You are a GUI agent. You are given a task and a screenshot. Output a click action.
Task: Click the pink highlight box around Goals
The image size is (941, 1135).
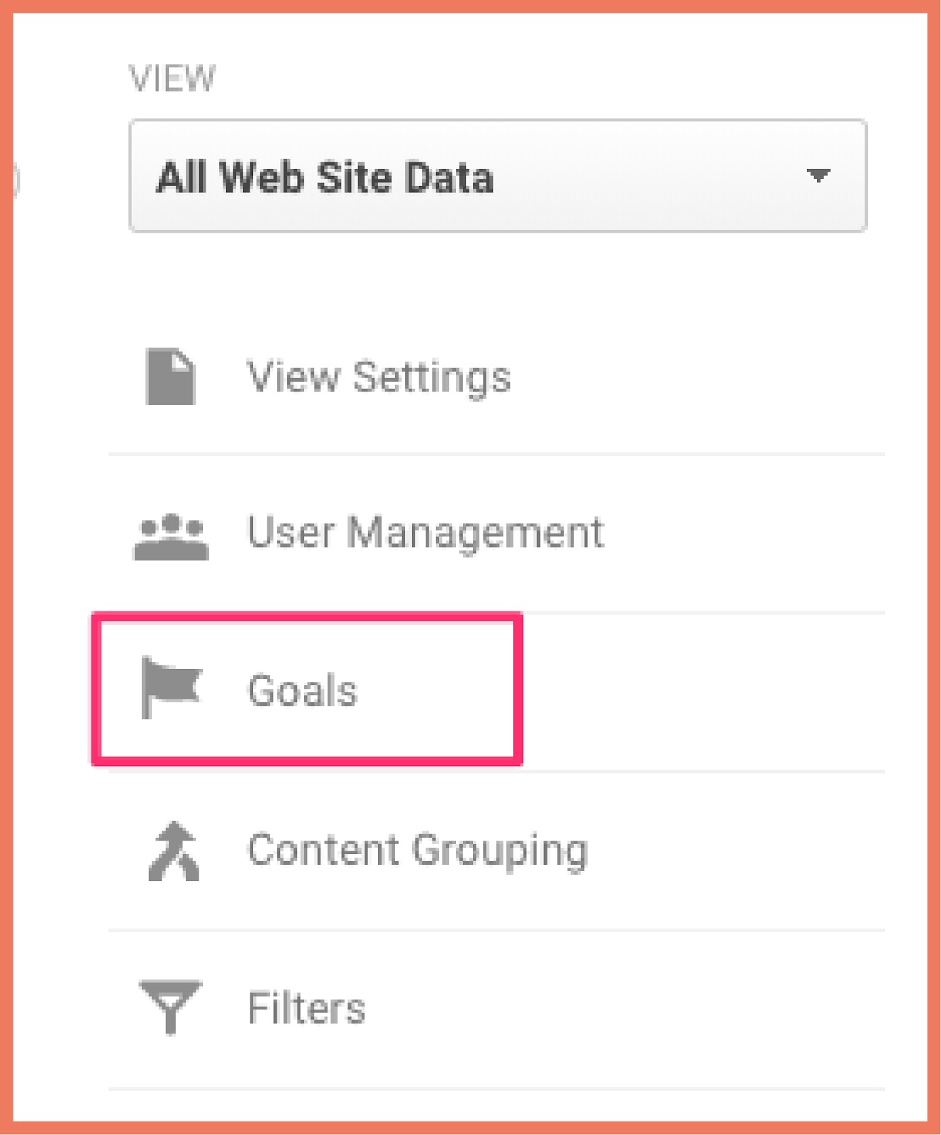coord(308,618)
